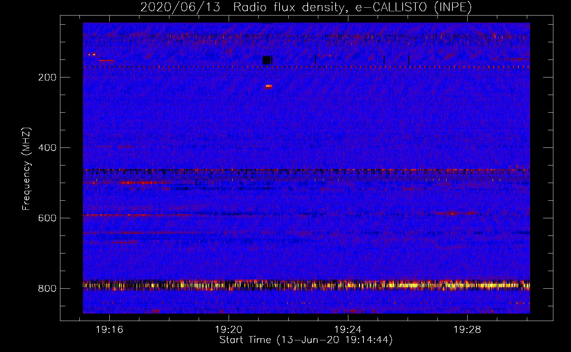571x352 pixels.
Task: Click the 200 frequency tick label
Action: point(47,77)
